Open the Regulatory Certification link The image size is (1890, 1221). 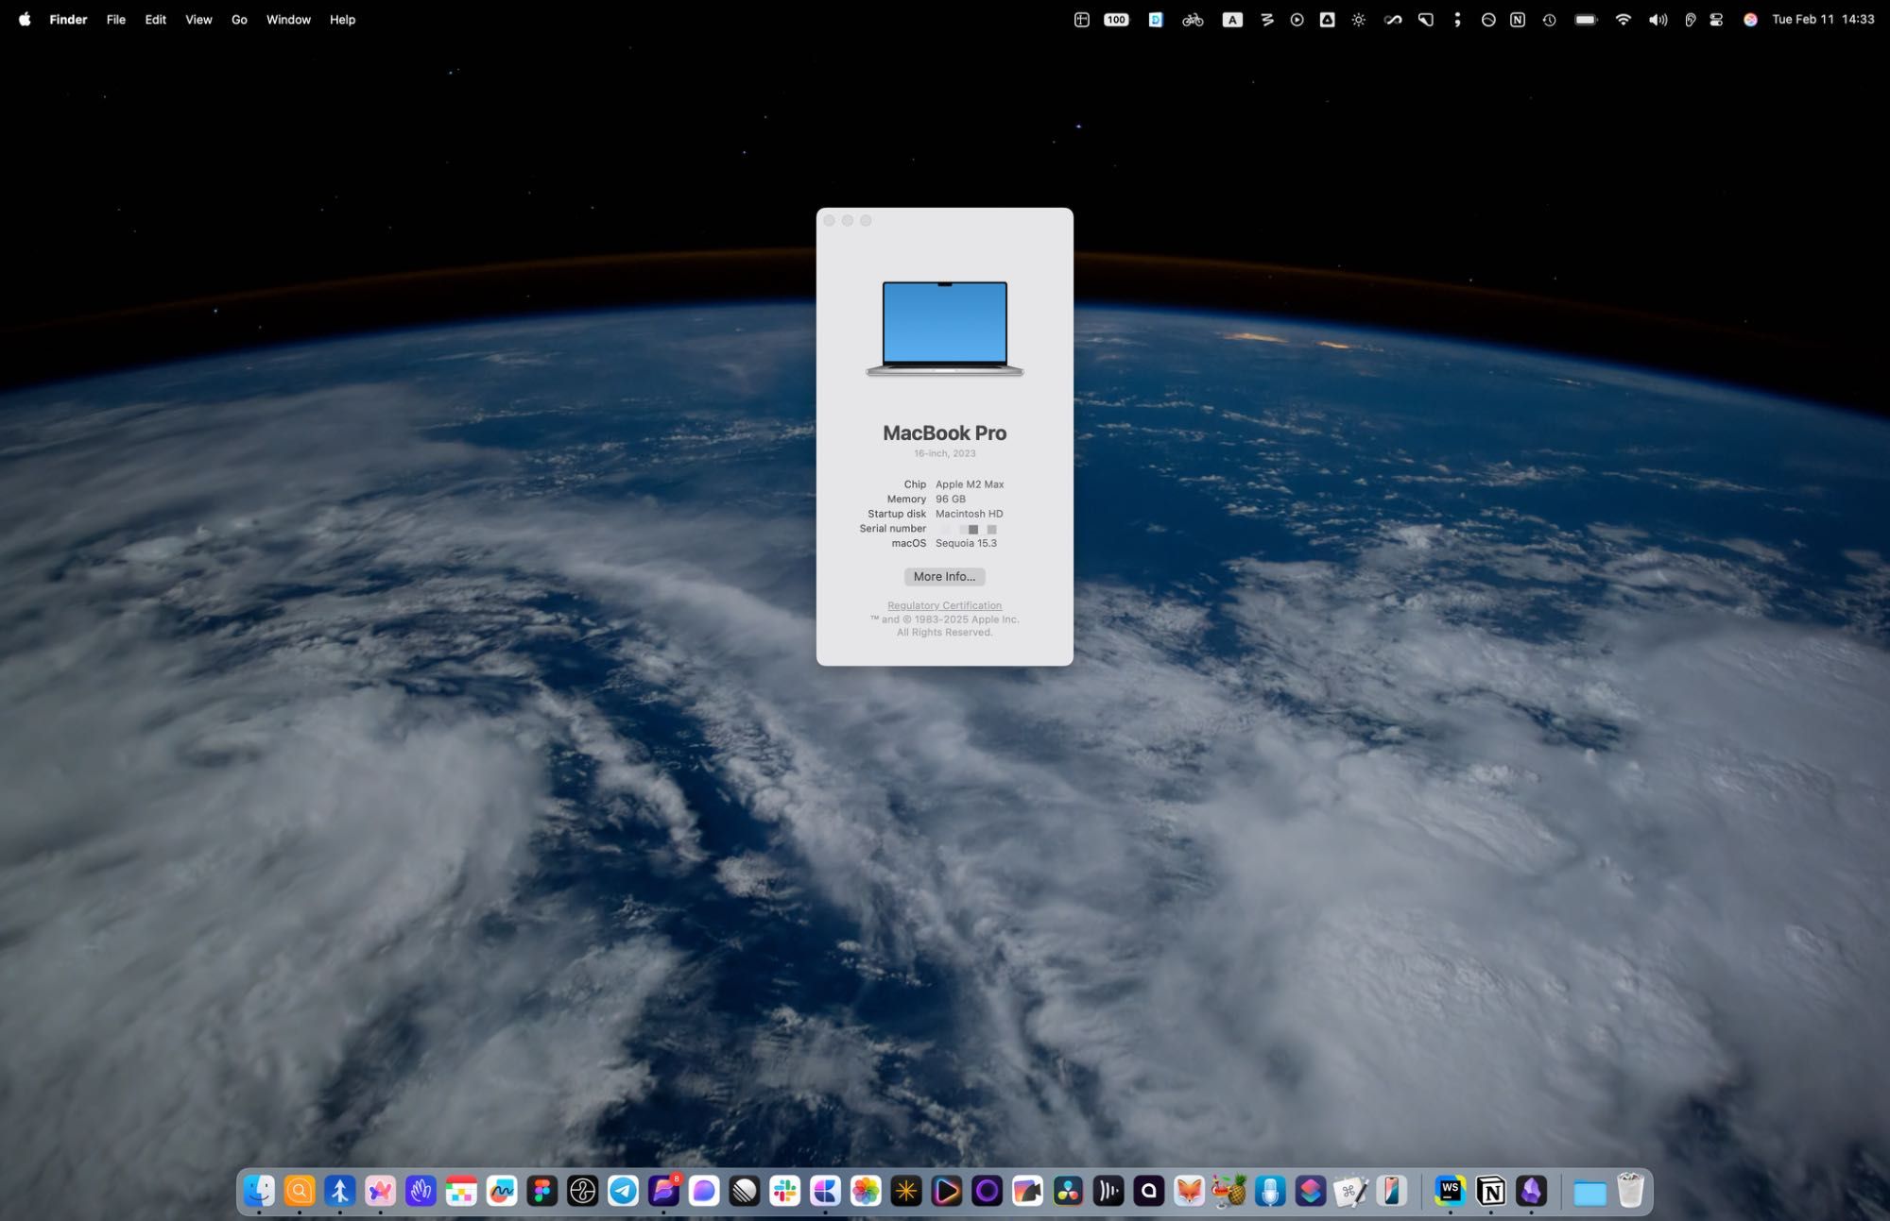point(944,605)
